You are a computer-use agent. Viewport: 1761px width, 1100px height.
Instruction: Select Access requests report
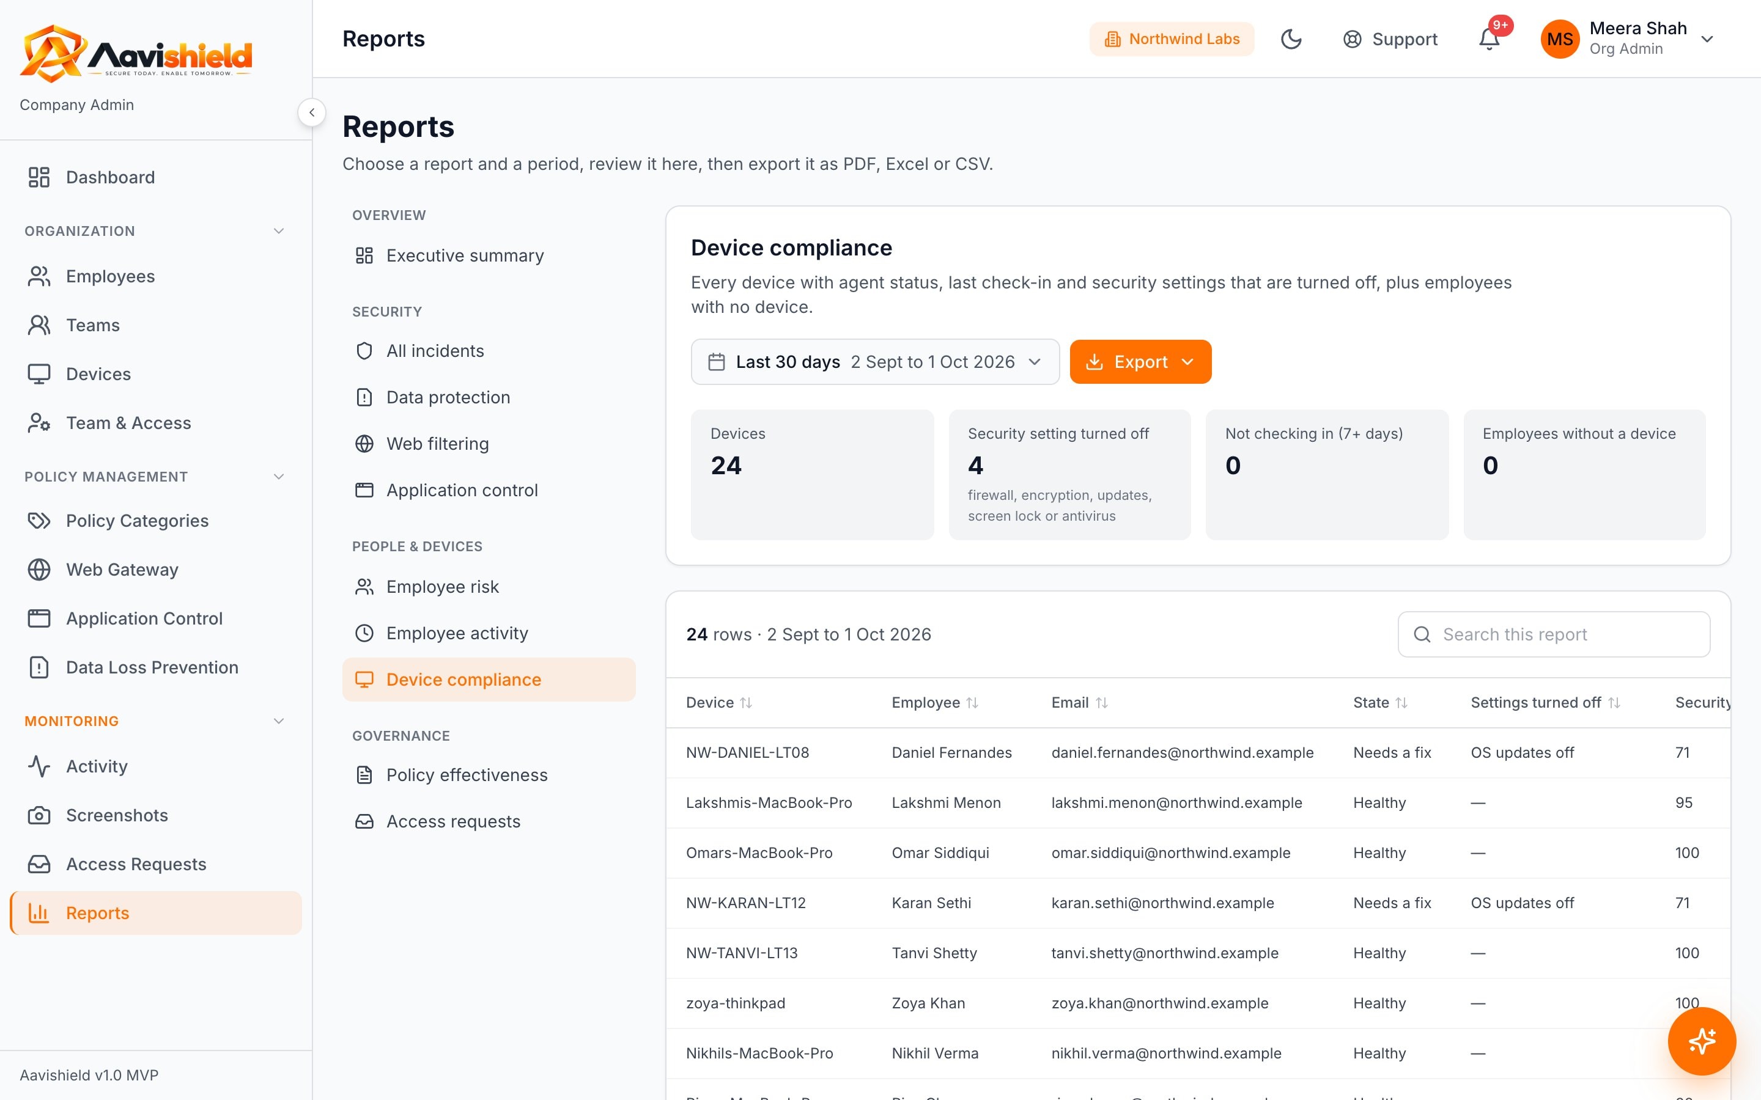(489, 821)
